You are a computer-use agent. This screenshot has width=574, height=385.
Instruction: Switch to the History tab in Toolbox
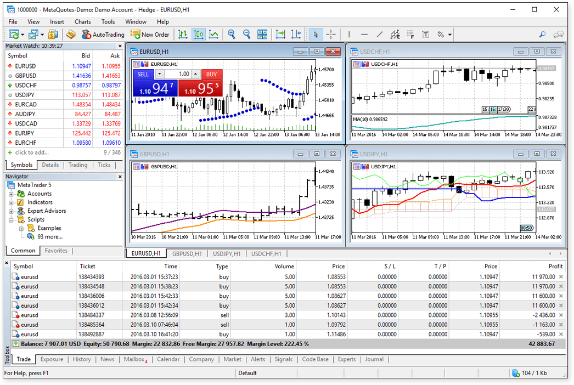click(x=82, y=359)
